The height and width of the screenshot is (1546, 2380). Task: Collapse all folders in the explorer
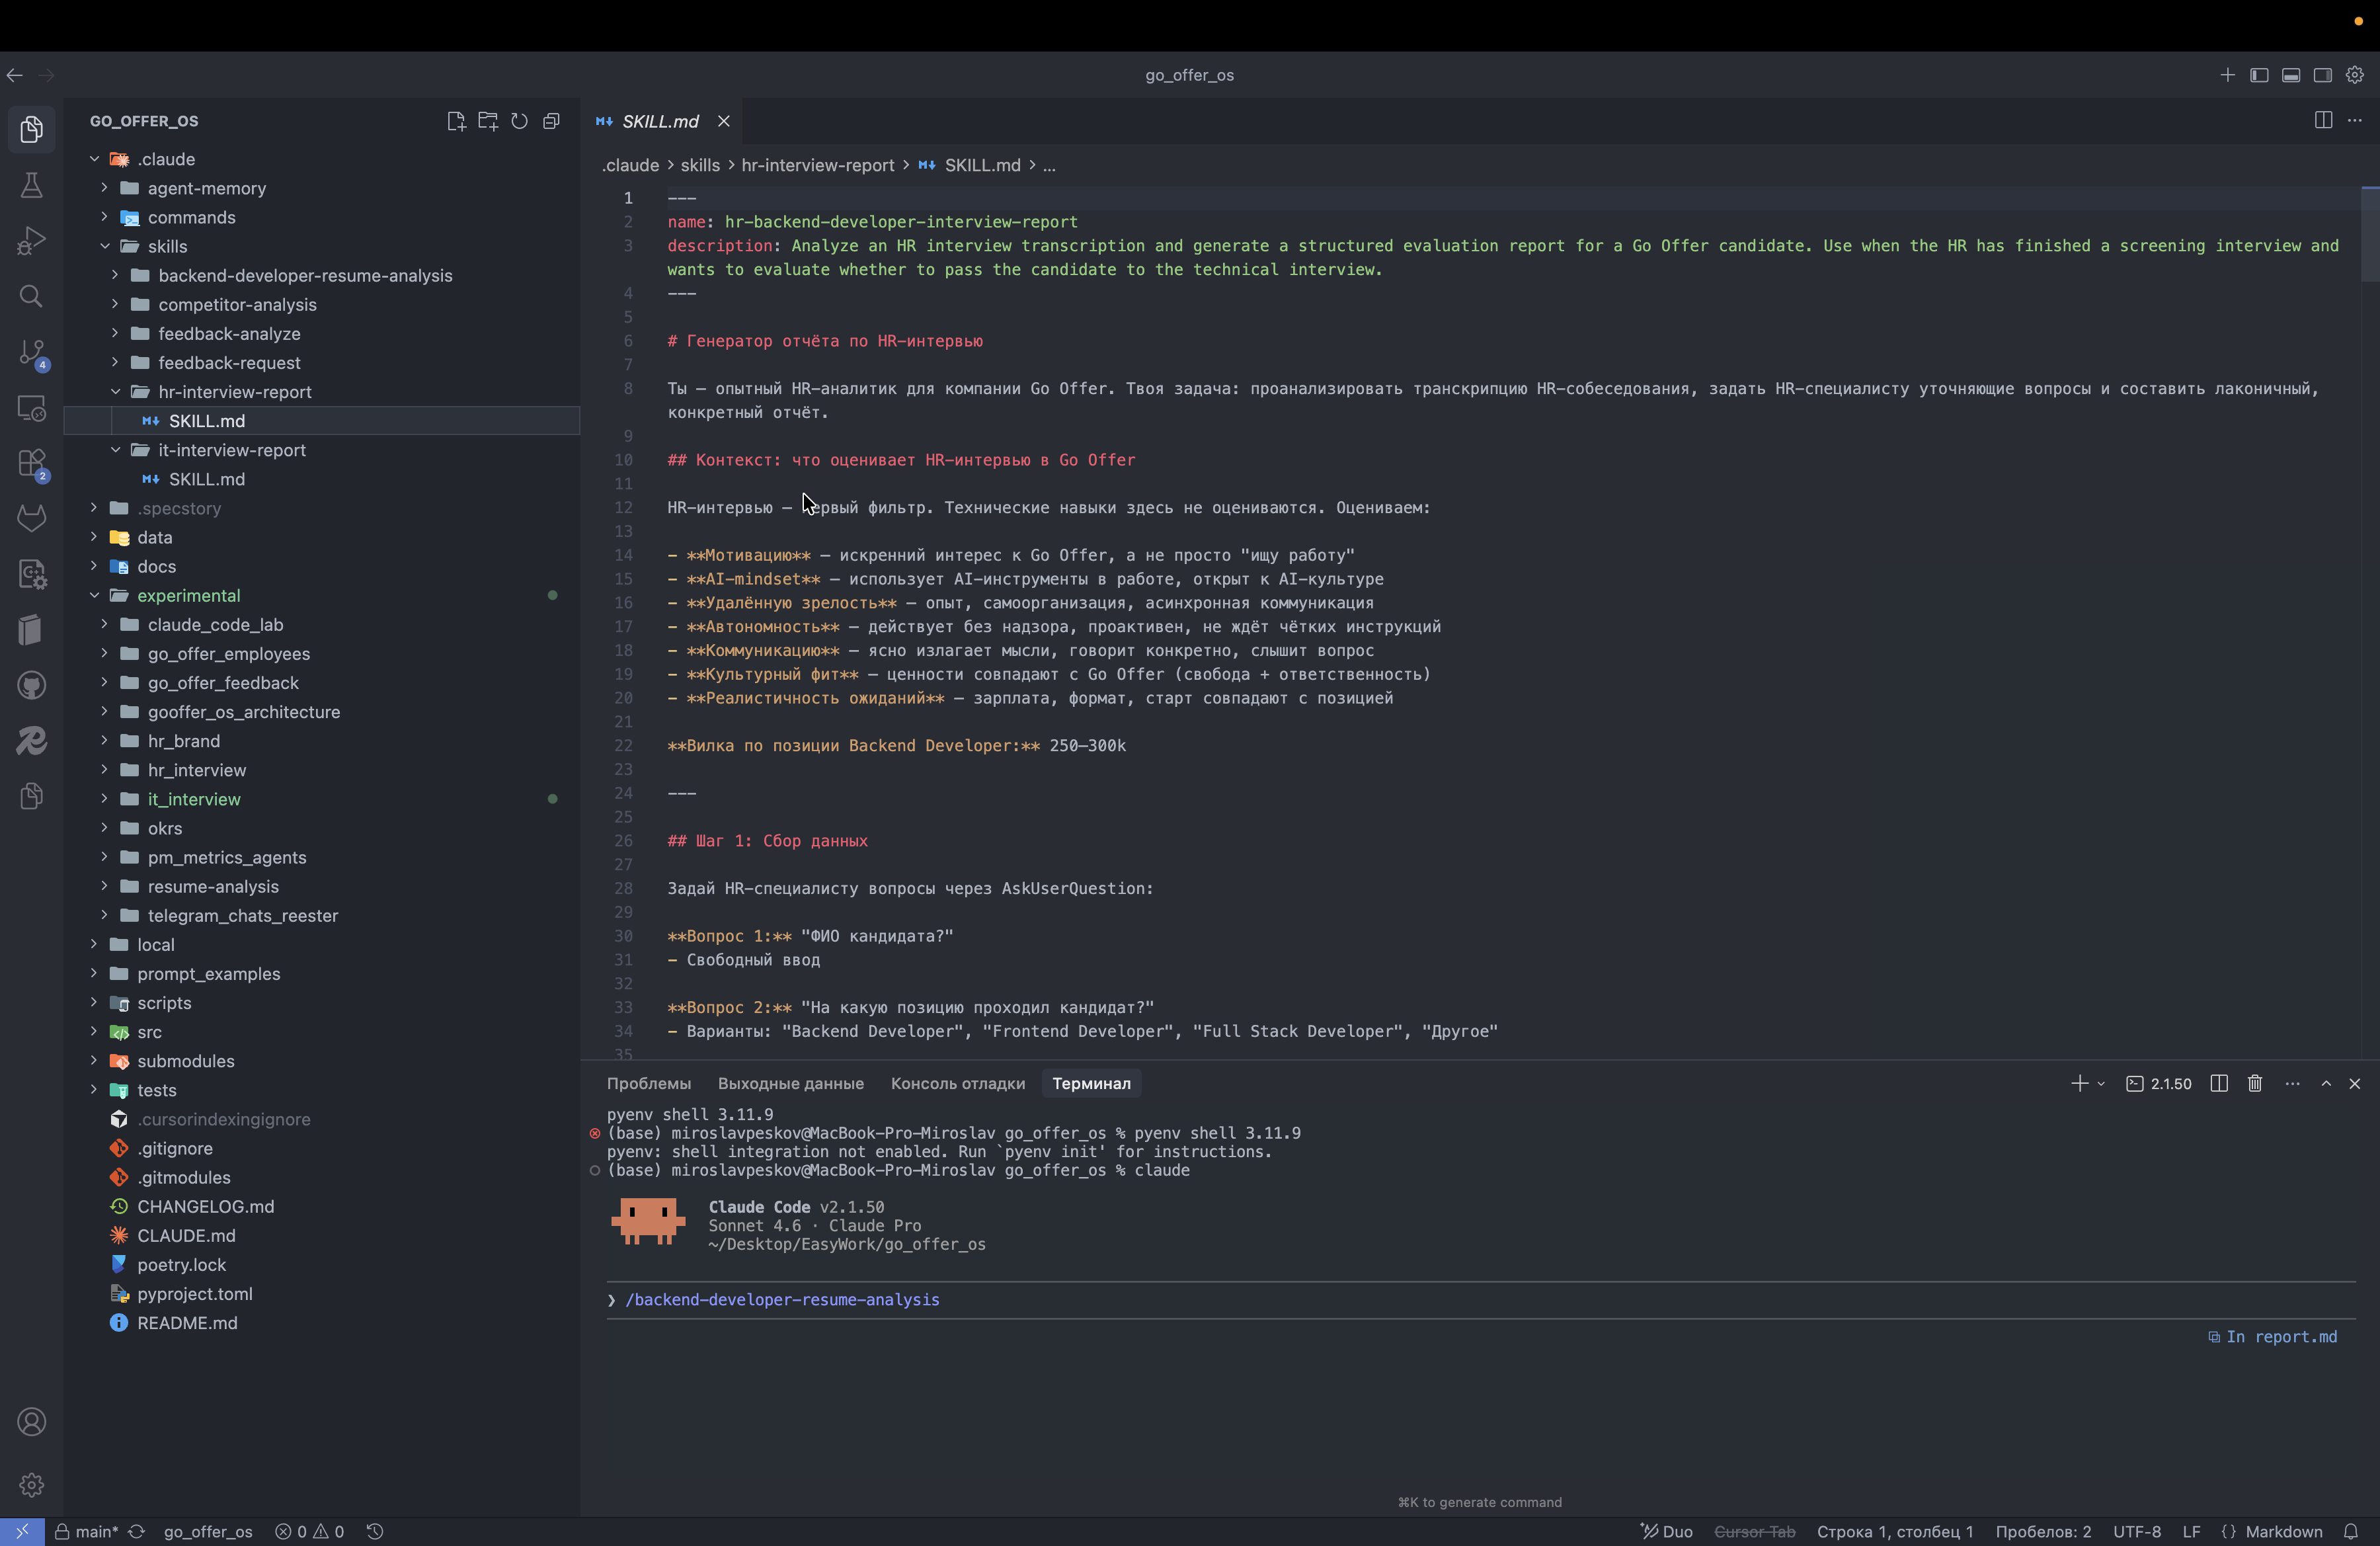551,121
